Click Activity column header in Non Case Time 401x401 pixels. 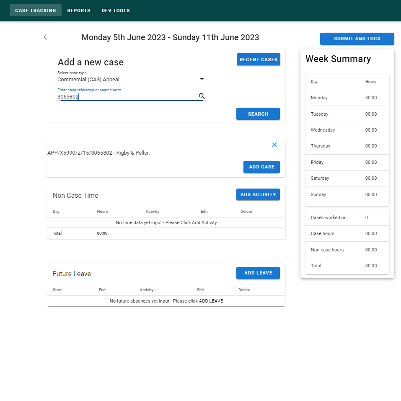tap(153, 212)
